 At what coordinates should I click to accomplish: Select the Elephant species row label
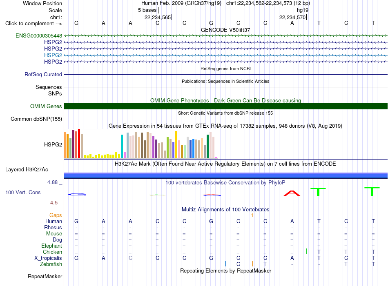click(52, 246)
